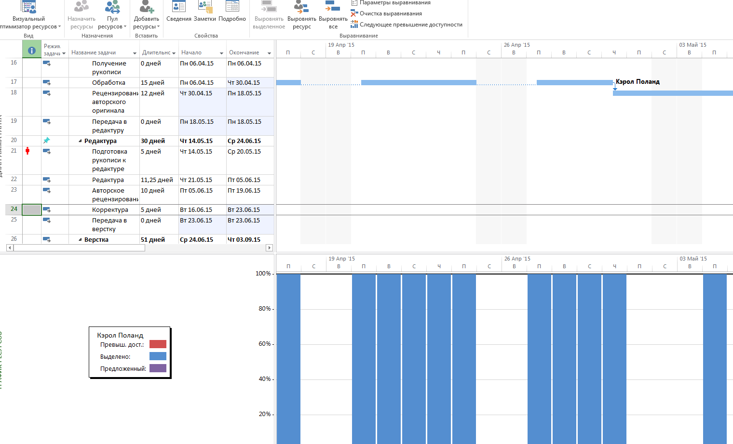
Task: Click Выровнять все
Action: pos(333,15)
